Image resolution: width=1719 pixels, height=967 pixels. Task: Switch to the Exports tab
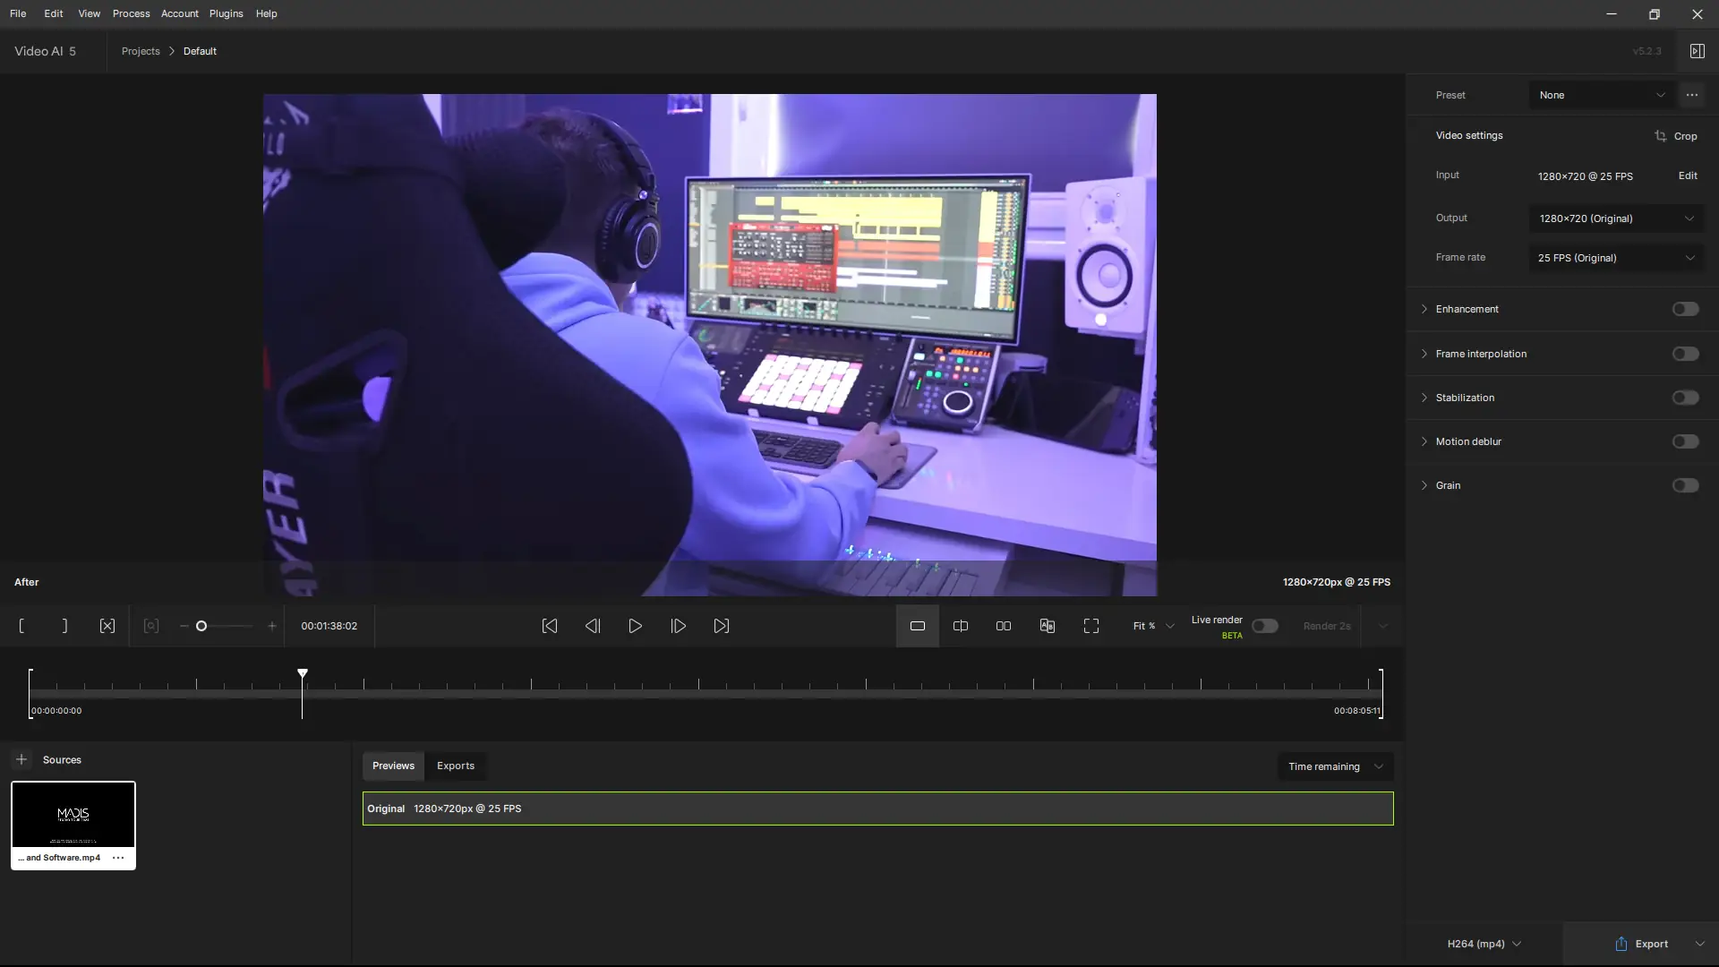pos(456,766)
